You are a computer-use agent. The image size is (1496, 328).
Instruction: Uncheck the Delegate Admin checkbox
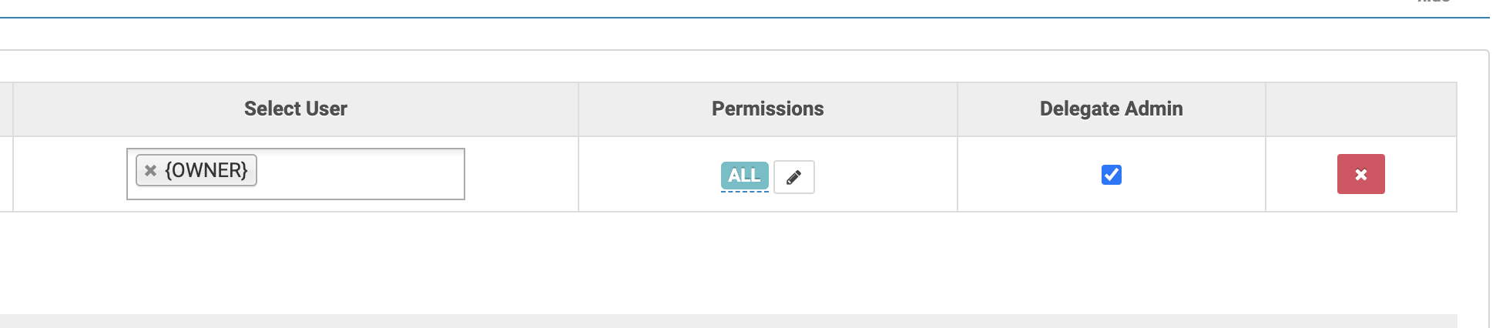coord(1111,175)
